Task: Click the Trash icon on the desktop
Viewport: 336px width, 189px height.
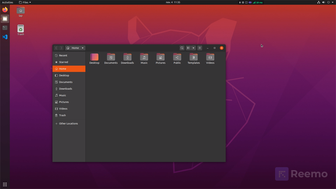Action: click(21, 29)
